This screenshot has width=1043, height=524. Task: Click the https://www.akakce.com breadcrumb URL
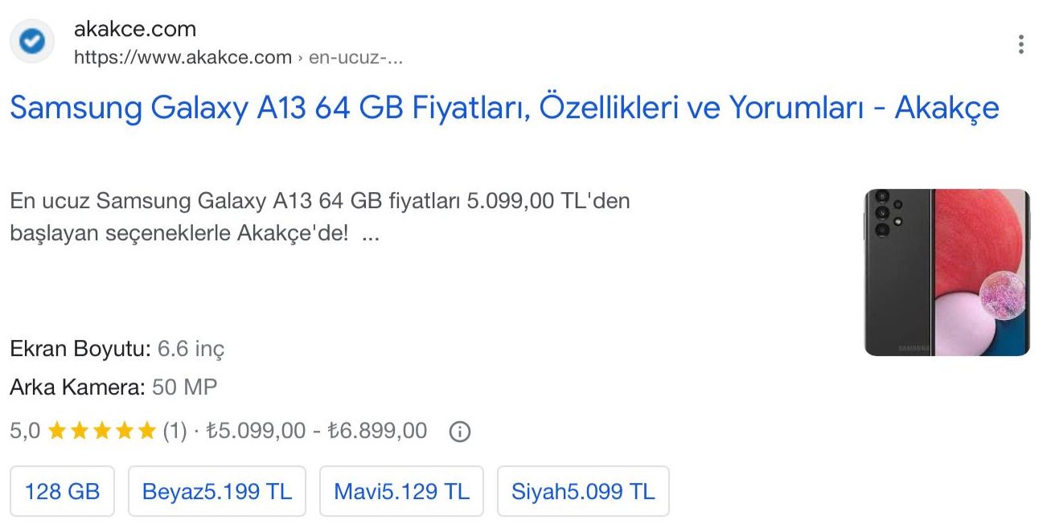click(x=183, y=58)
